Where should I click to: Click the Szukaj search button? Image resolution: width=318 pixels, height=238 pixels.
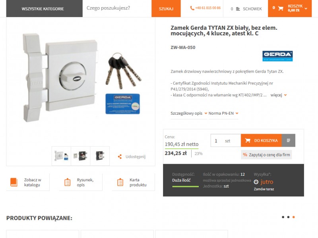166,8
